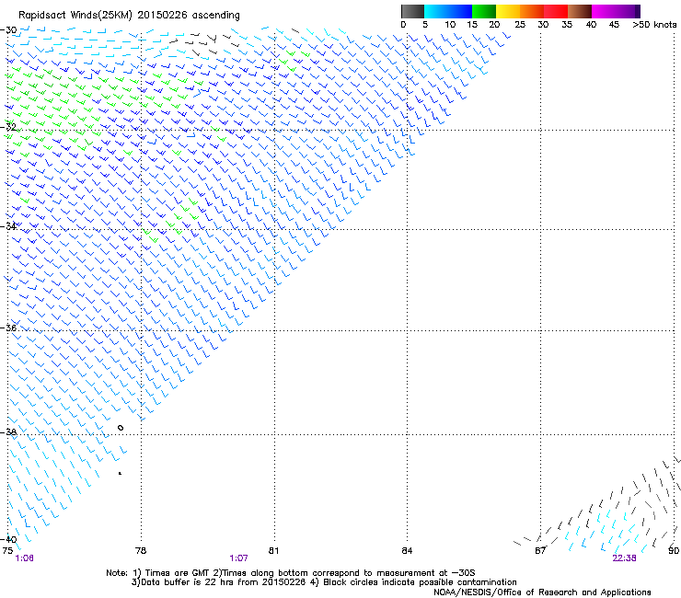Click the '>50 knots' legend label
The width and height of the screenshot is (681, 598).
[x=654, y=25]
